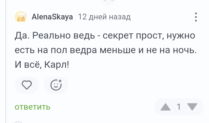209x123 pixels.
Task: Add a reaction with the smiley-plus icon
Action: click(56, 85)
